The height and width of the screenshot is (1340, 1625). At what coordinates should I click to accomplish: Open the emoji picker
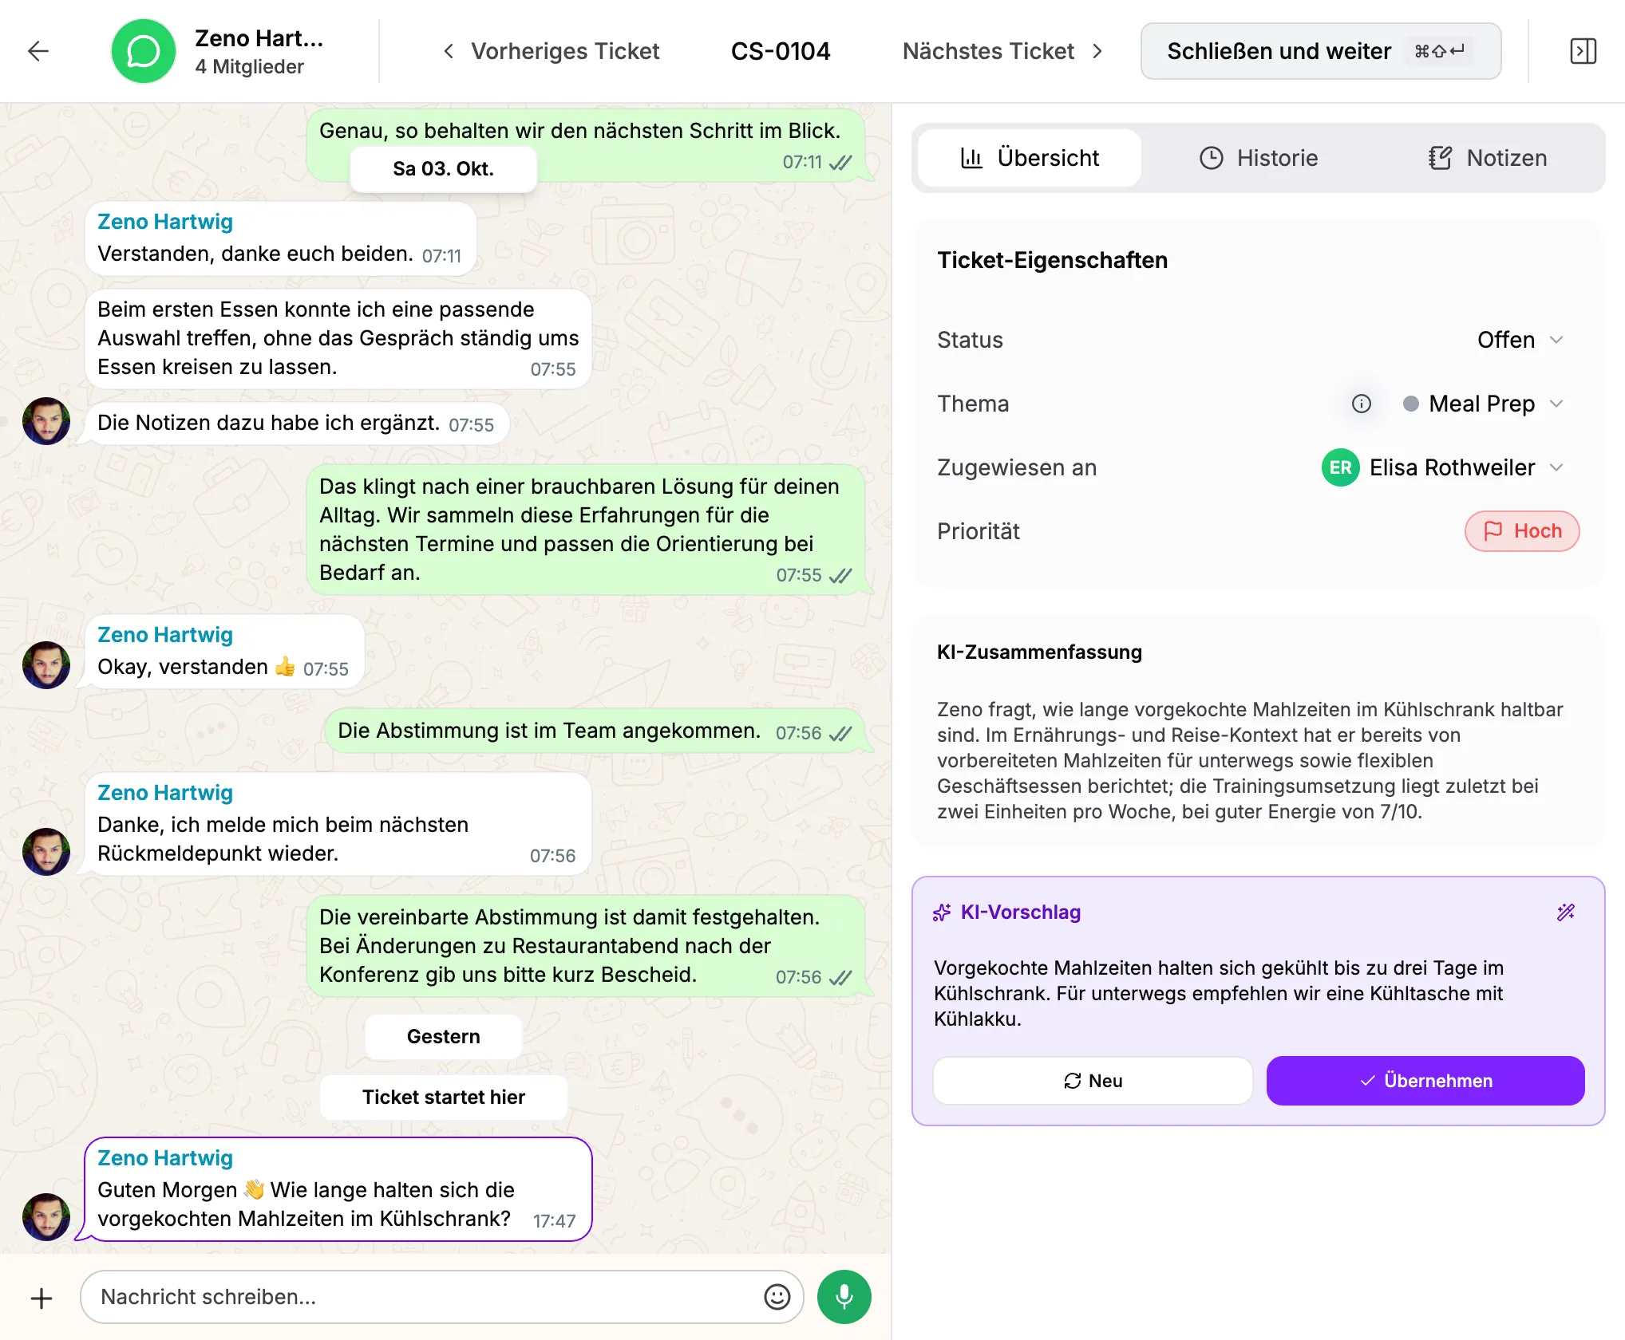(777, 1297)
